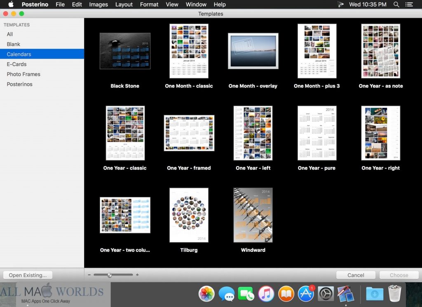The height and width of the screenshot is (307, 422).
Task: Select the Posterinos category
Action: [x=42, y=84]
